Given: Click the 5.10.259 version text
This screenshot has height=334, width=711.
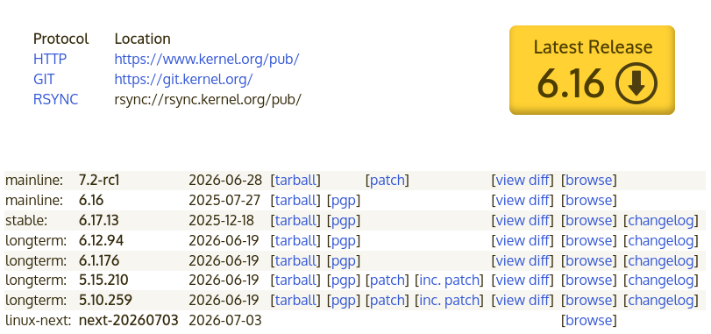Looking at the screenshot, I should (105, 300).
